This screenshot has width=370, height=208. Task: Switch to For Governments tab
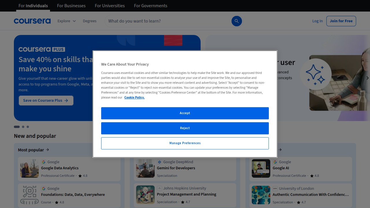pos(151,5)
